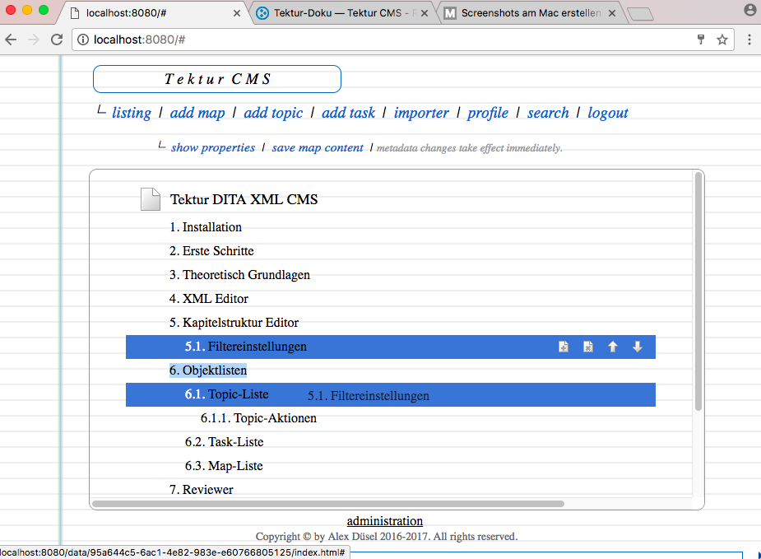Move Filtereinstellungen down with the arrow icon
Viewport: 761px width, 559px height.
point(637,347)
